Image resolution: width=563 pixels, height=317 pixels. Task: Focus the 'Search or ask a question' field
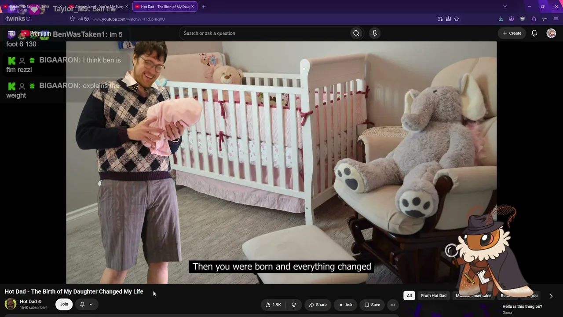pos(265,33)
